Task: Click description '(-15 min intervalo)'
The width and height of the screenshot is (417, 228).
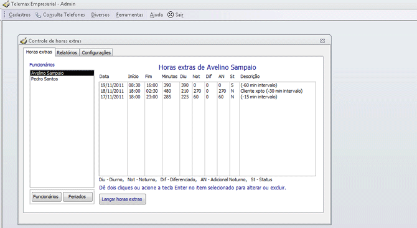Action: pos(259,97)
